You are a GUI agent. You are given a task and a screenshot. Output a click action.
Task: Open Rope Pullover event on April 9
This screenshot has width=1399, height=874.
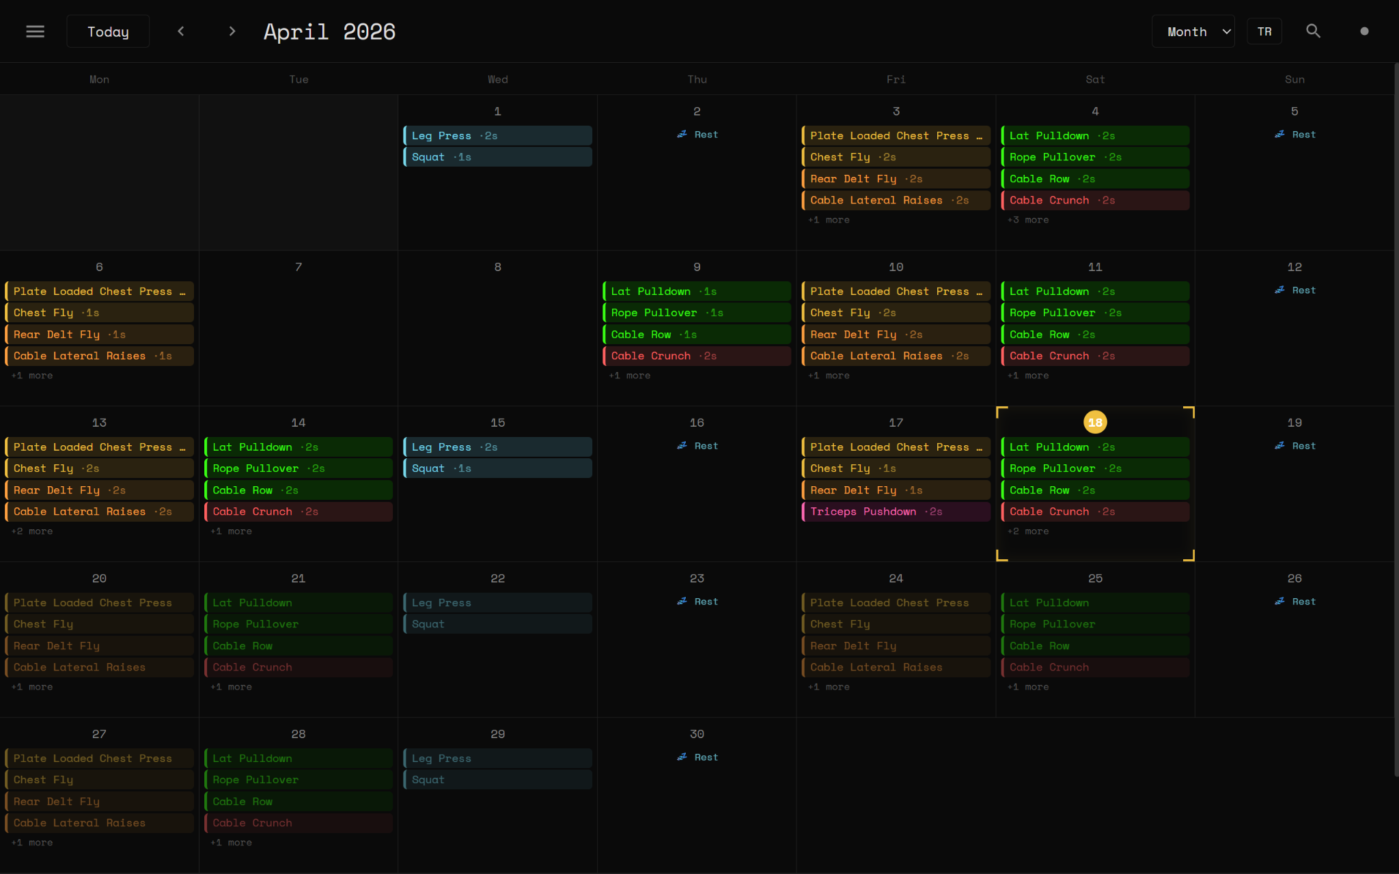[697, 313]
